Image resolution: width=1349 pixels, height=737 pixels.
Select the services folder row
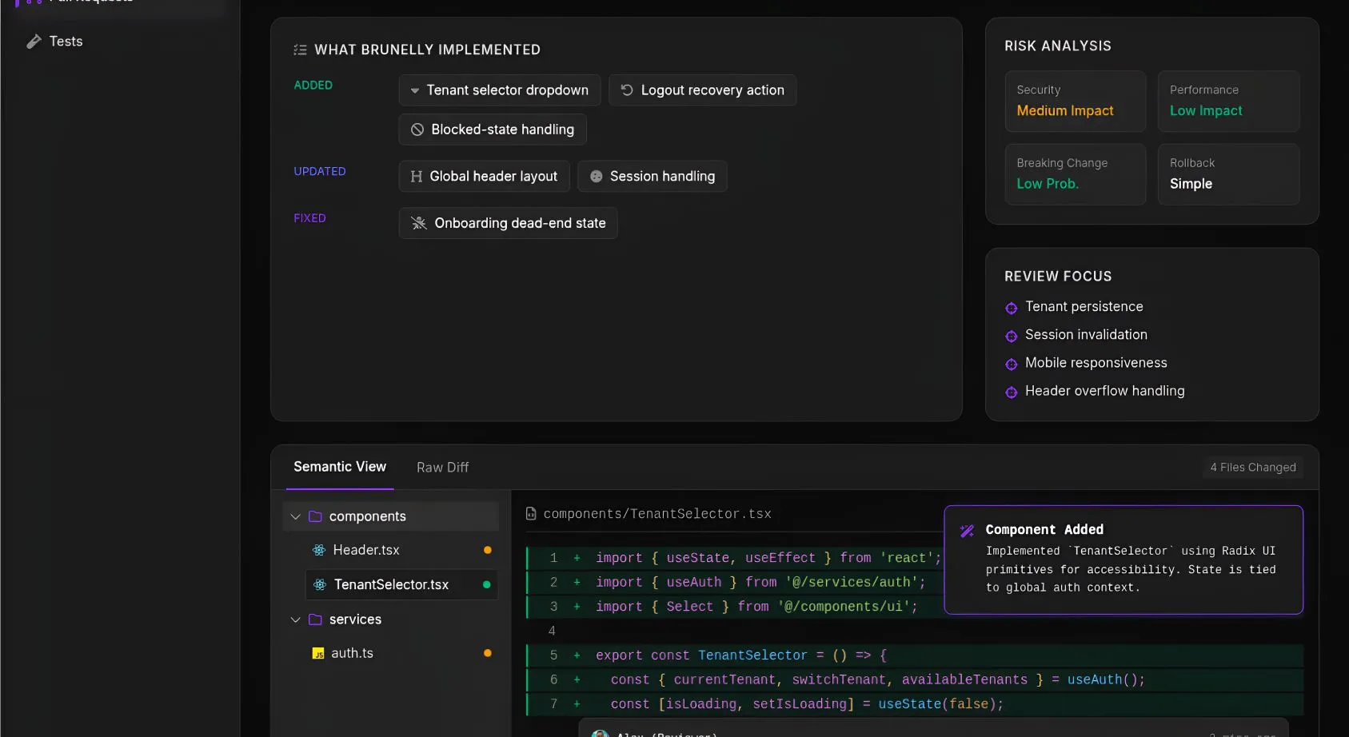point(391,619)
